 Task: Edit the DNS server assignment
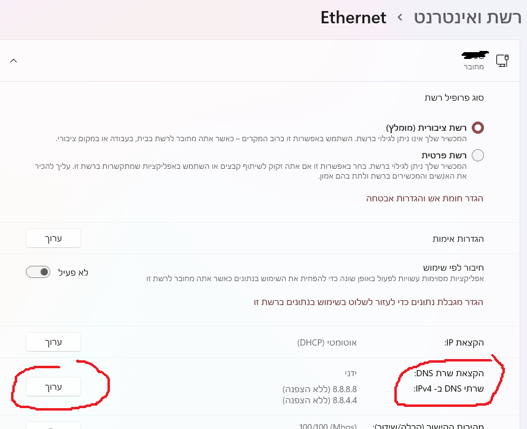click(x=53, y=387)
